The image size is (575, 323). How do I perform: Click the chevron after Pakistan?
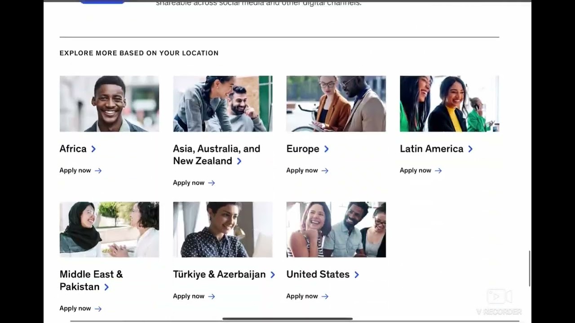106,287
